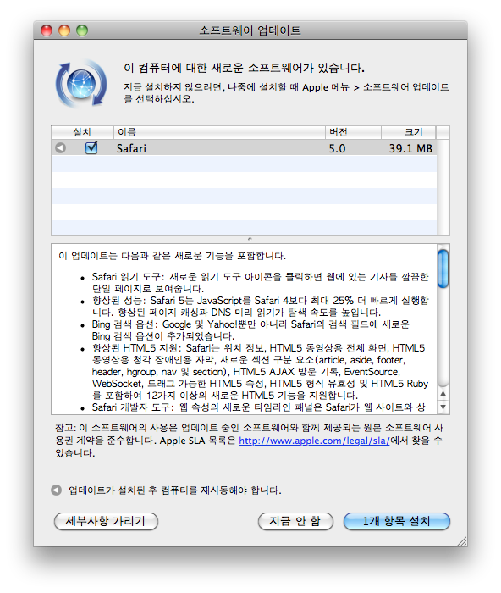Click the version value 5.0
The image size is (501, 593).
pyautogui.click(x=337, y=148)
